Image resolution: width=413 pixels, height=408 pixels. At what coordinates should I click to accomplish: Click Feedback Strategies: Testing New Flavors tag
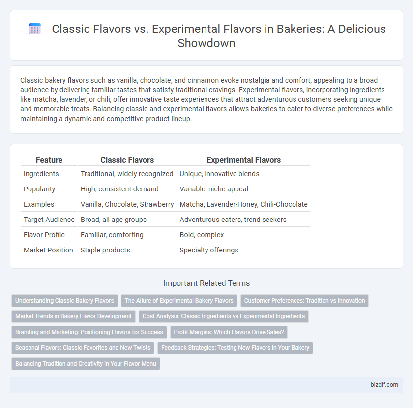pos(235,348)
